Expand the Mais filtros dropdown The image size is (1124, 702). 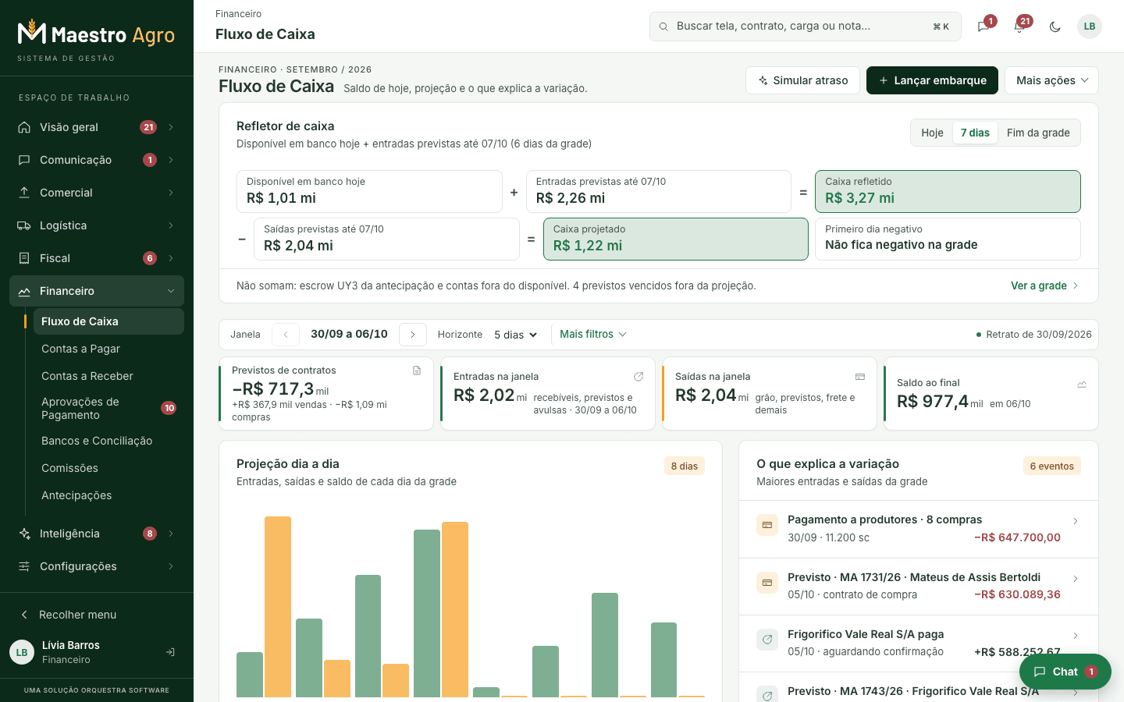point(593,334)
